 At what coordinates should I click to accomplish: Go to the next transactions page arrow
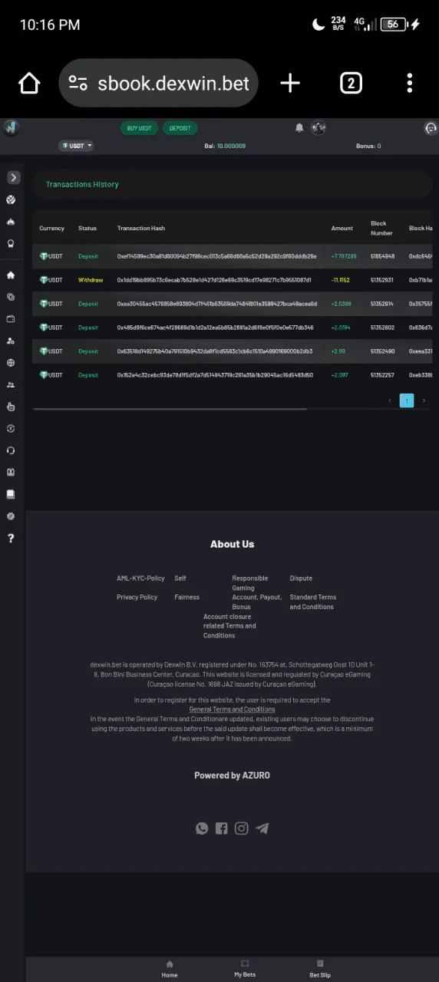pyautogui.click(x=424, y=400)
